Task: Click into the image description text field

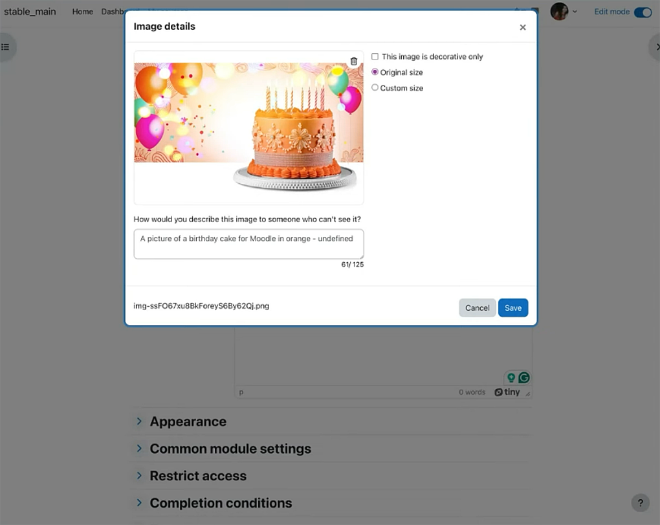Action: 248,244
